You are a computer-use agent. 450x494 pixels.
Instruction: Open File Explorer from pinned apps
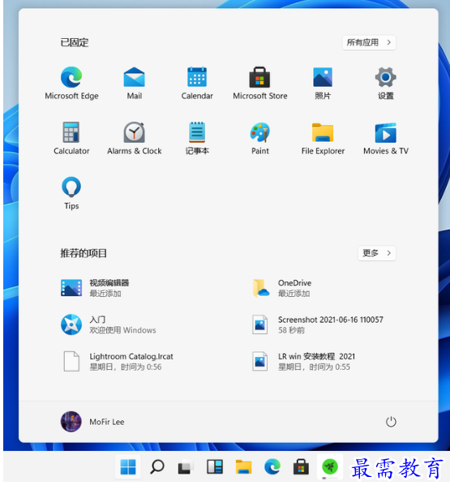point(323,138)
